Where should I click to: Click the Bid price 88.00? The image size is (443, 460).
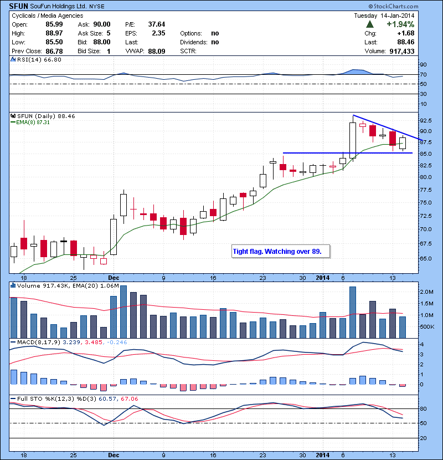(102, 42)
